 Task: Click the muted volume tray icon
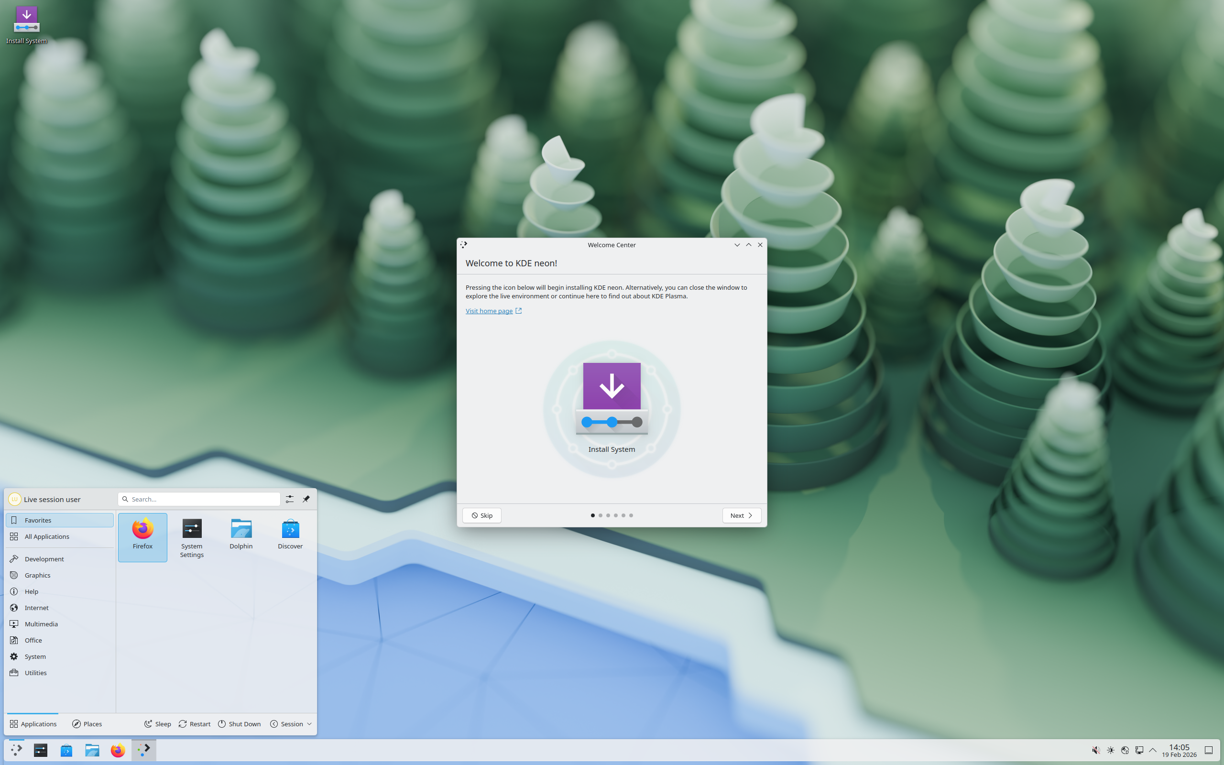tap(1095, 750)
